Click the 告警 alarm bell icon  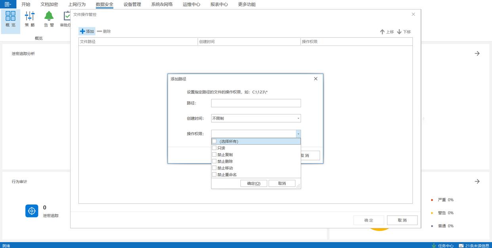click(49, 16)
